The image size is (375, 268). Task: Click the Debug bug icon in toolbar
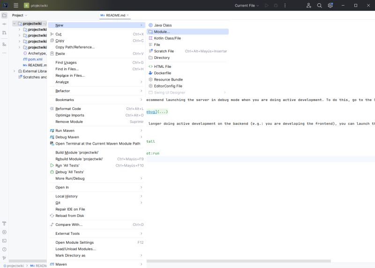276,6
